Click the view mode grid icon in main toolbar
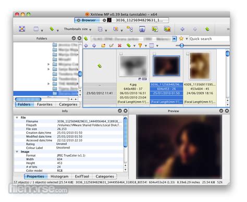The width and height of the screenshot is (247, 202). click(x=36, y=29)
